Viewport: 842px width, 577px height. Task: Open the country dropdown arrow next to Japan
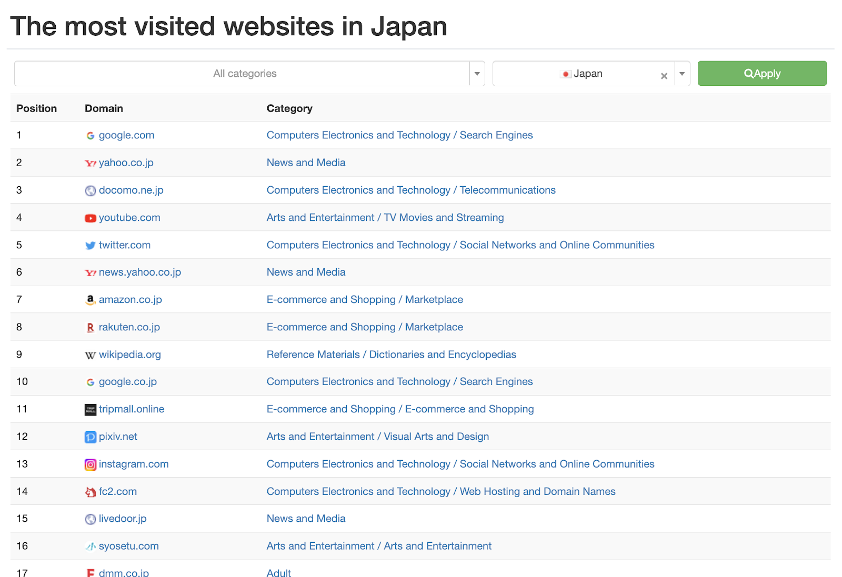tap(682, 74)
